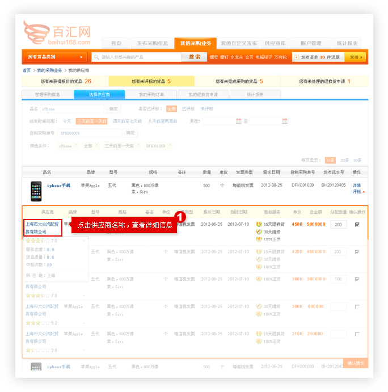The width and height of the screenshot is (388, 392).
Task: Click the allocation quantity field showing 200
Action: [338, 225]
